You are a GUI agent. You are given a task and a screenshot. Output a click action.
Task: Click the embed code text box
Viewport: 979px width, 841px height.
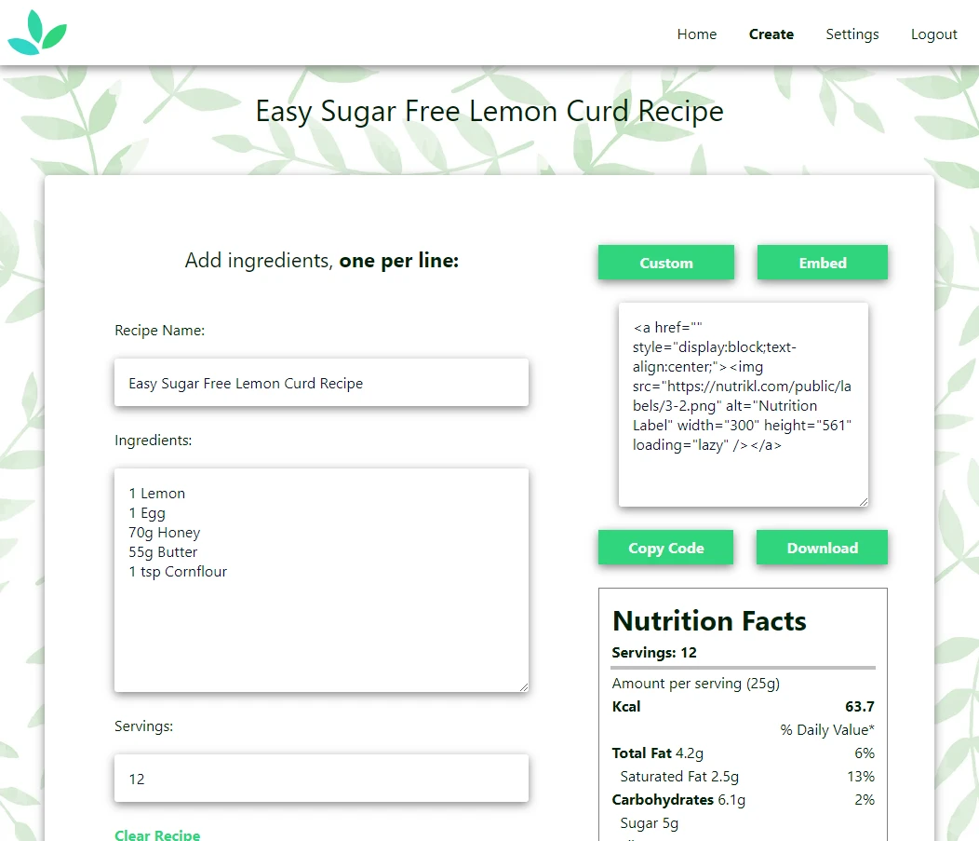coord(743,405)
